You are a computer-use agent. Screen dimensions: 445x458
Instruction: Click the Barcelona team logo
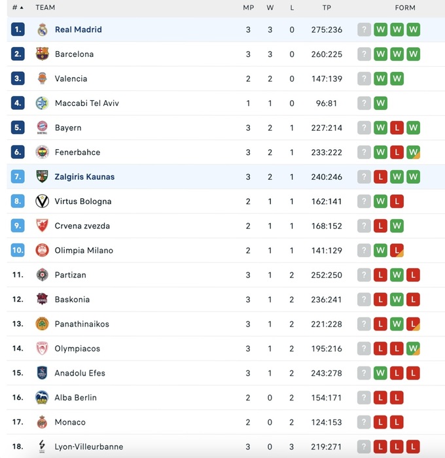43,54
